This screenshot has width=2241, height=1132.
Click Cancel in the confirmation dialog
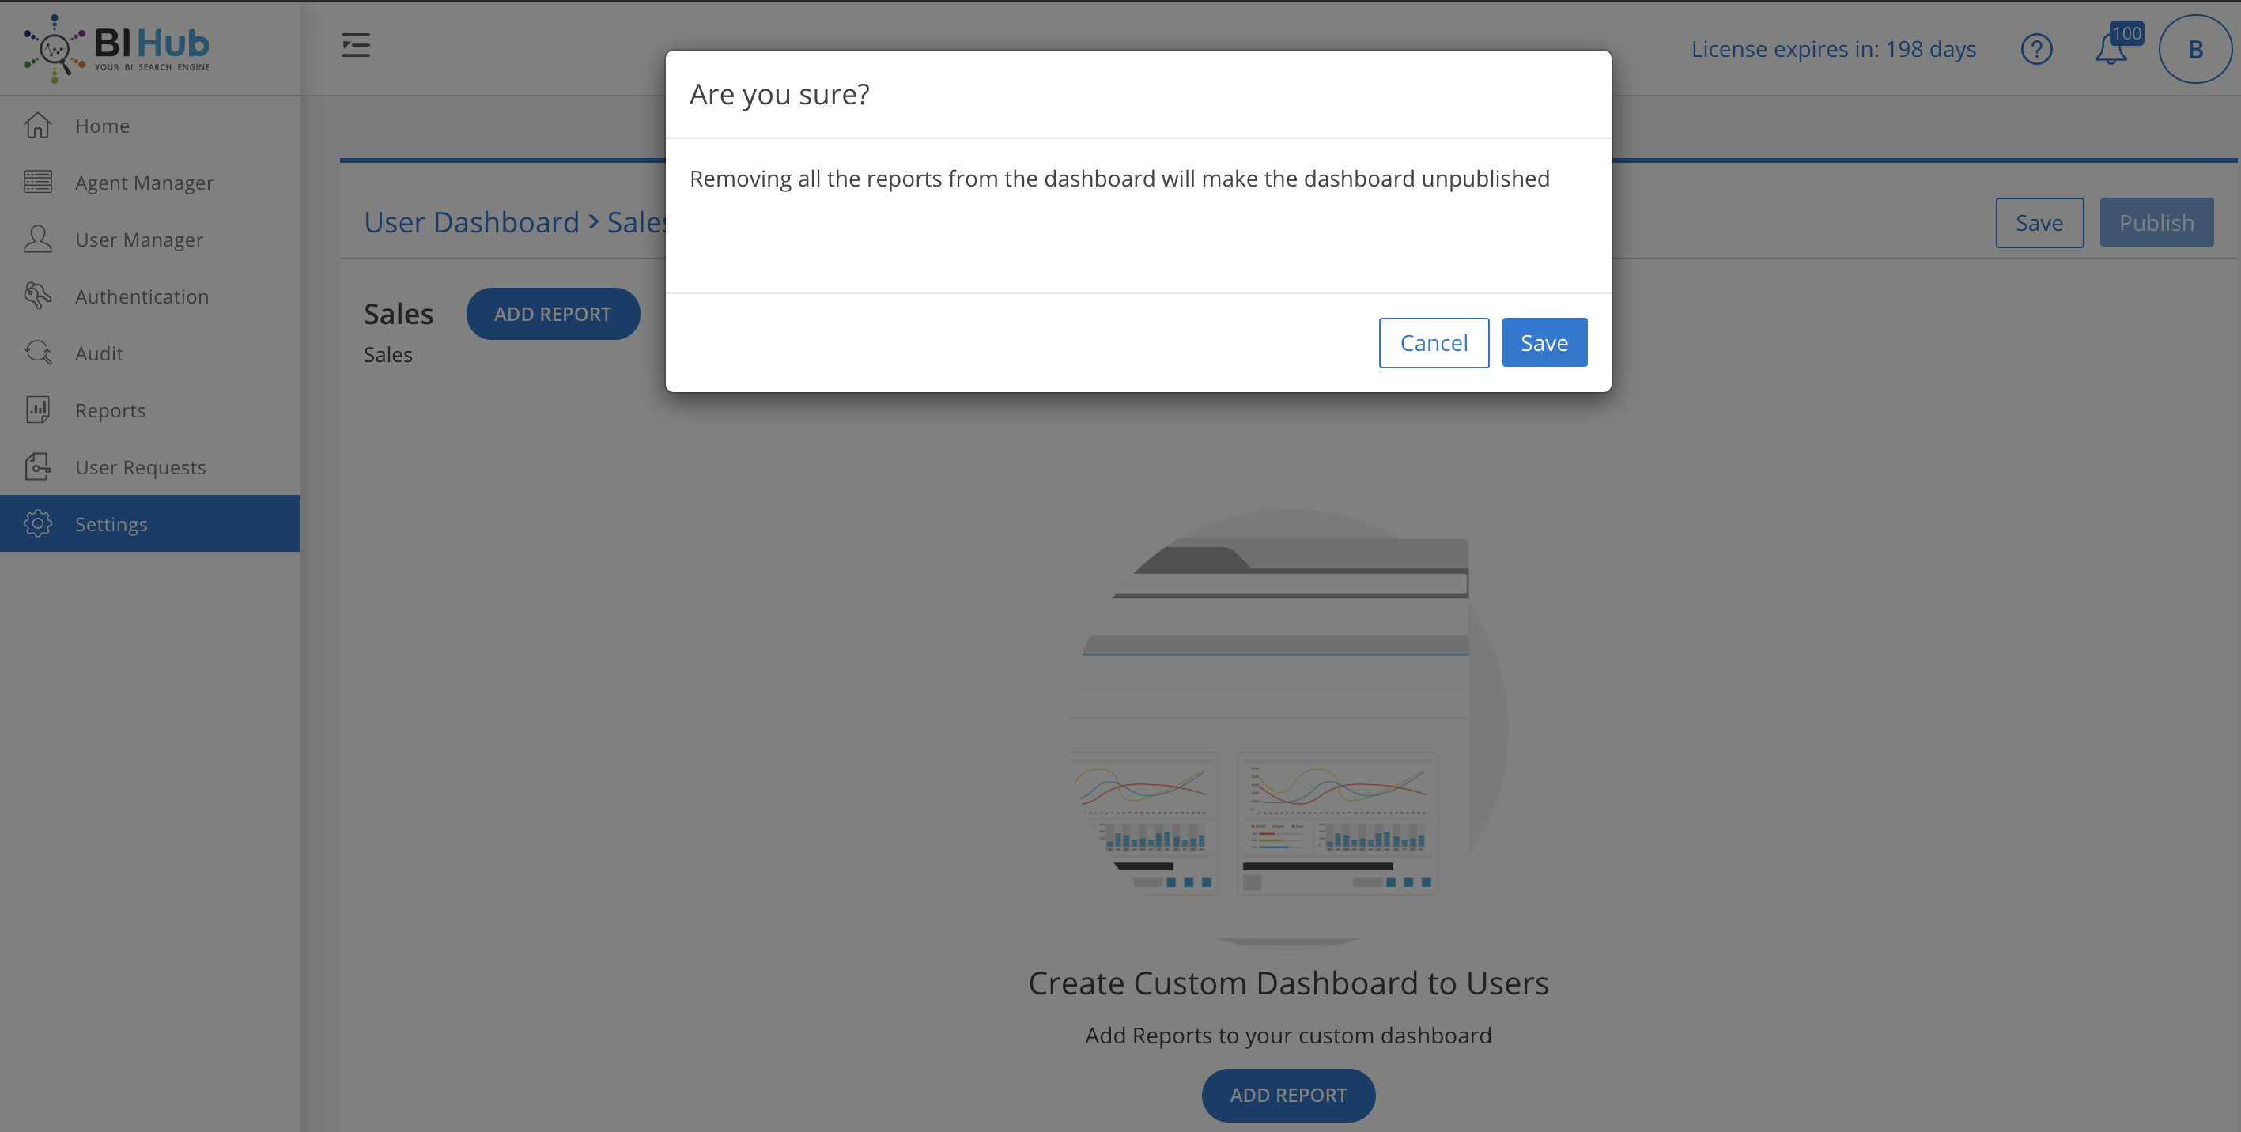1434,342
